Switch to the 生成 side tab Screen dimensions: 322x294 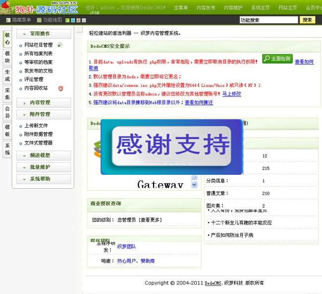click(x=7, y=75)
